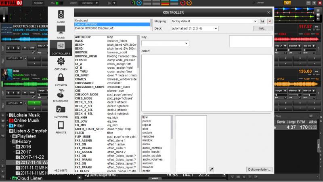Open the Optionen gear section
This screenshot has width=323, height=182.
click(x=61, y=64)
